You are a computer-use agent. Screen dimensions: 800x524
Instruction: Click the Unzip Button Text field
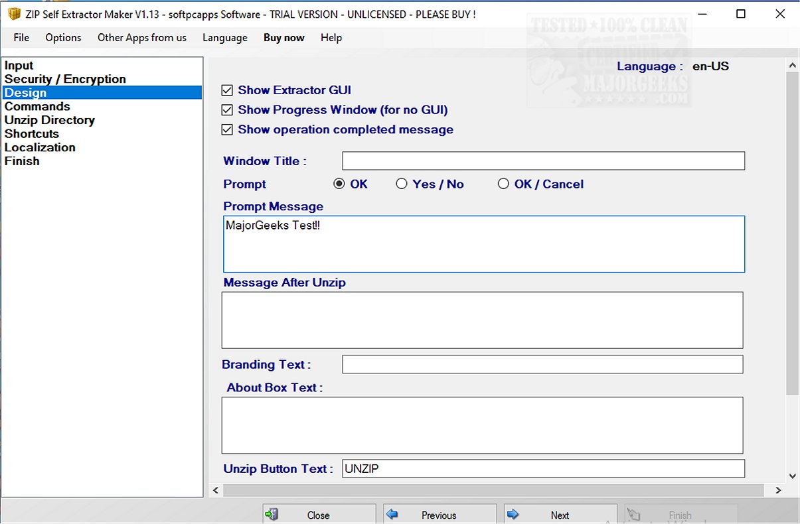543,468
